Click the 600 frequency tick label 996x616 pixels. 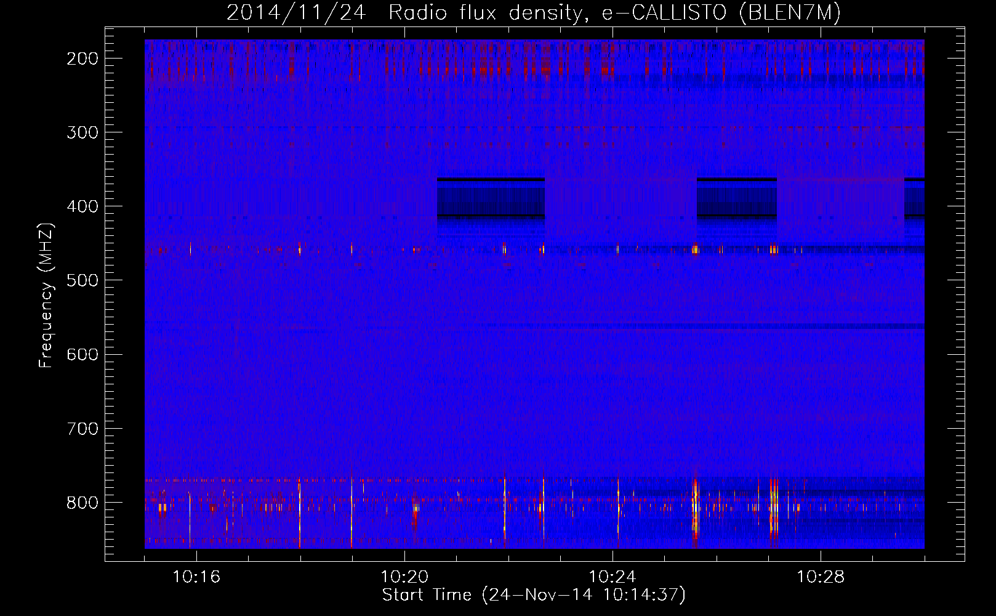tap(82, 354)
